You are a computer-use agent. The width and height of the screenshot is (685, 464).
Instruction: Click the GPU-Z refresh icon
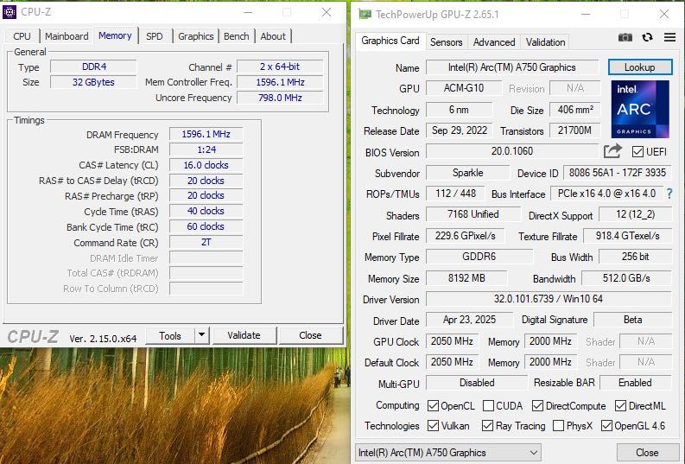click(x=648, y=37)
